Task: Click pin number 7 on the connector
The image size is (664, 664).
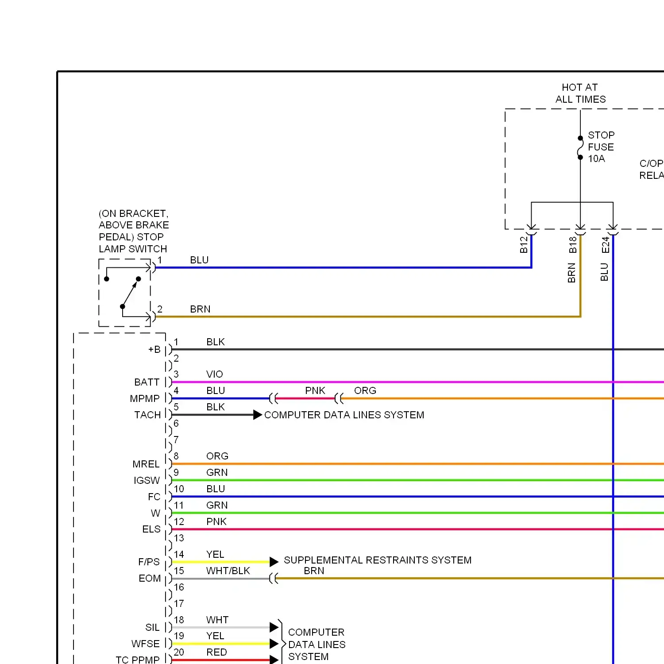Action: 176,440
